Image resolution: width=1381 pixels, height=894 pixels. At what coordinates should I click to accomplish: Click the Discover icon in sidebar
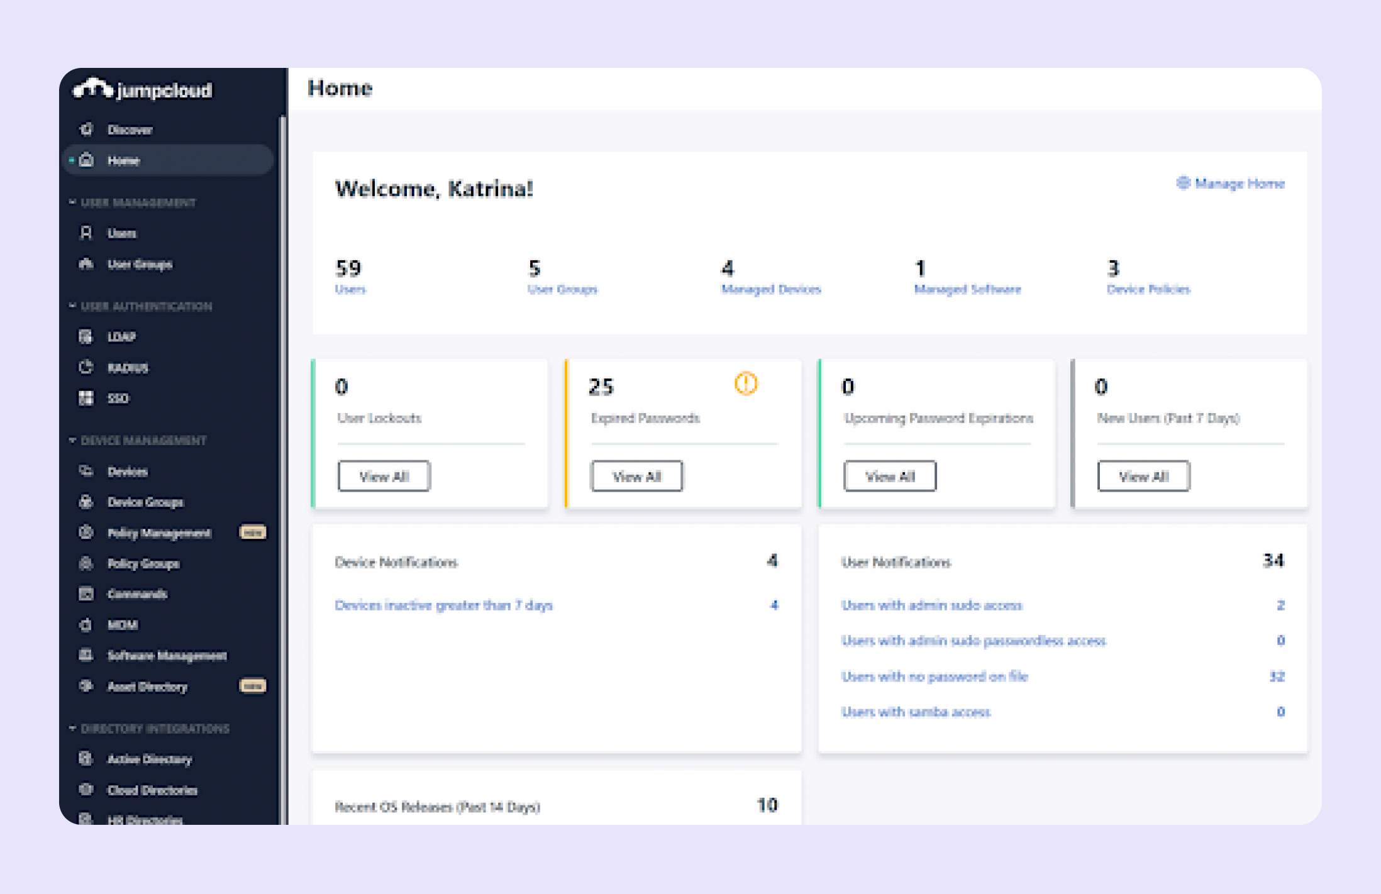coord(87,130)
